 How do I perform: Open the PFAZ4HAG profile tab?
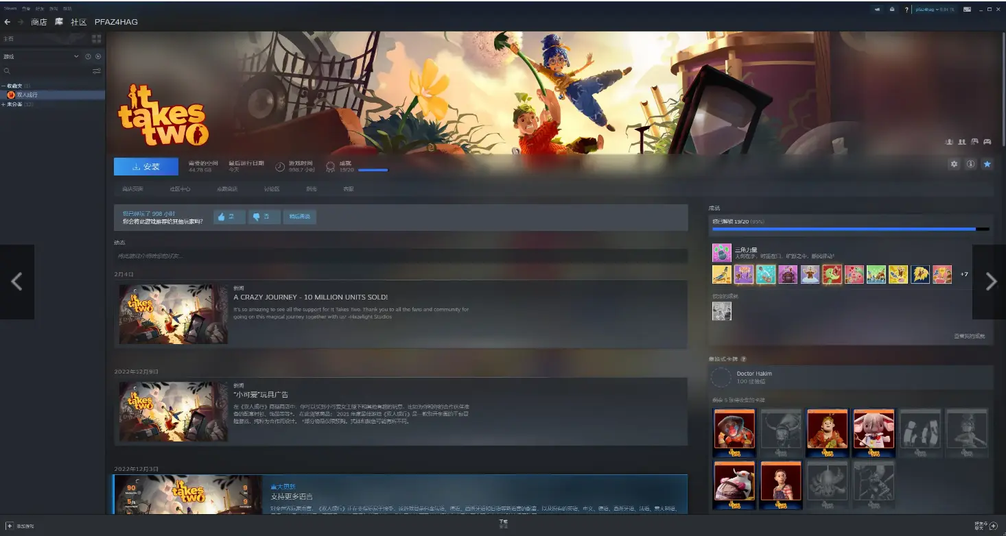(x=116, y=22)
